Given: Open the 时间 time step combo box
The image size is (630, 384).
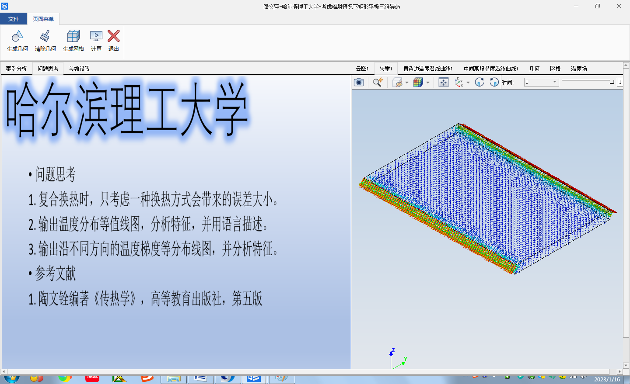Looking at the screenshot, I should coord(542,82).
